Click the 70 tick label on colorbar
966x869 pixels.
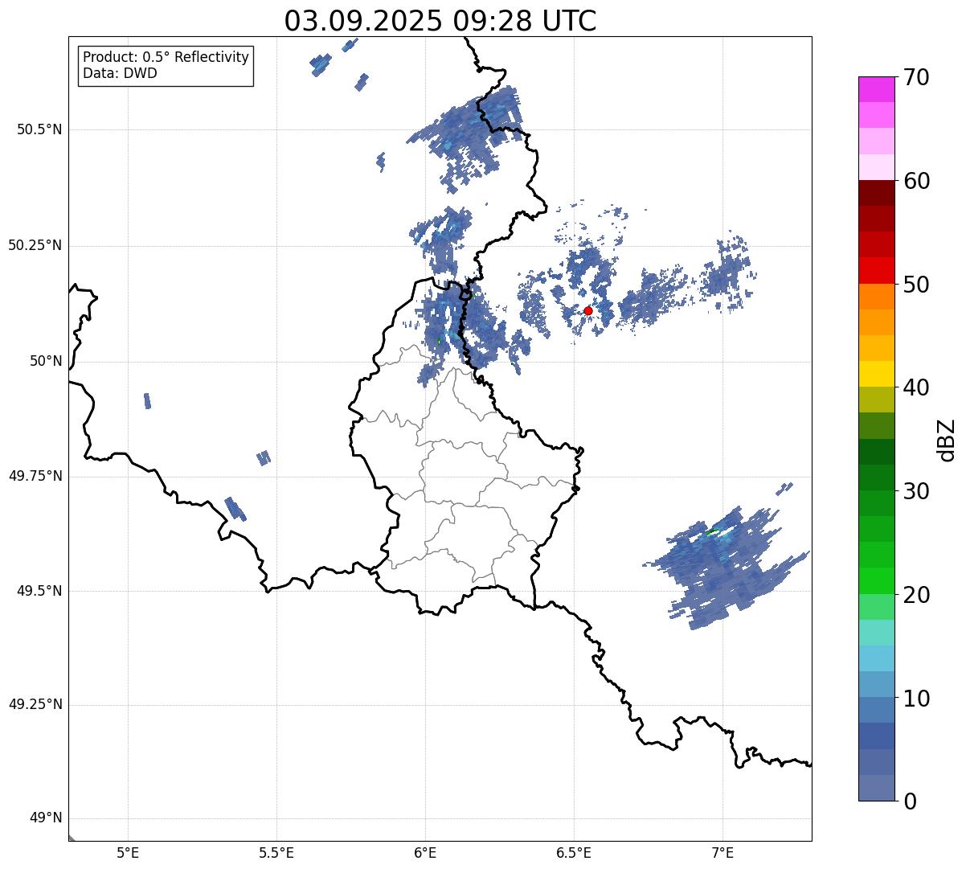[916, 78]
